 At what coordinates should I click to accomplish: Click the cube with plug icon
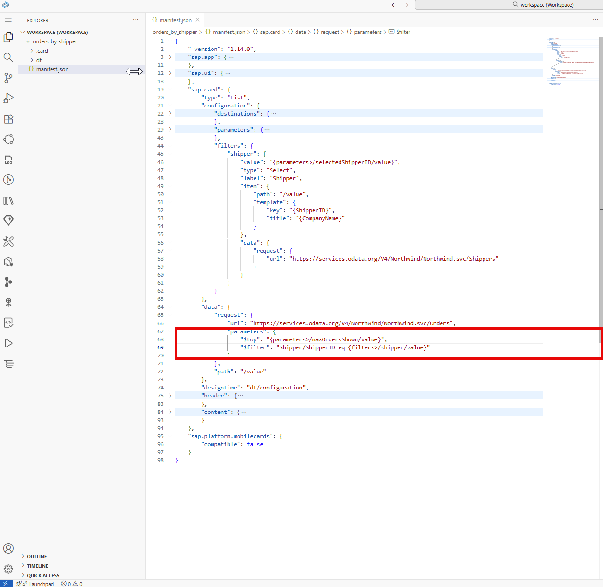pos(8,262)
